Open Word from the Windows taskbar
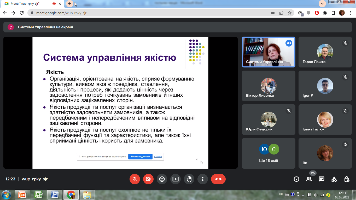Image resolution: width=356 pixels, height=200 pixels. pos(55,195)
